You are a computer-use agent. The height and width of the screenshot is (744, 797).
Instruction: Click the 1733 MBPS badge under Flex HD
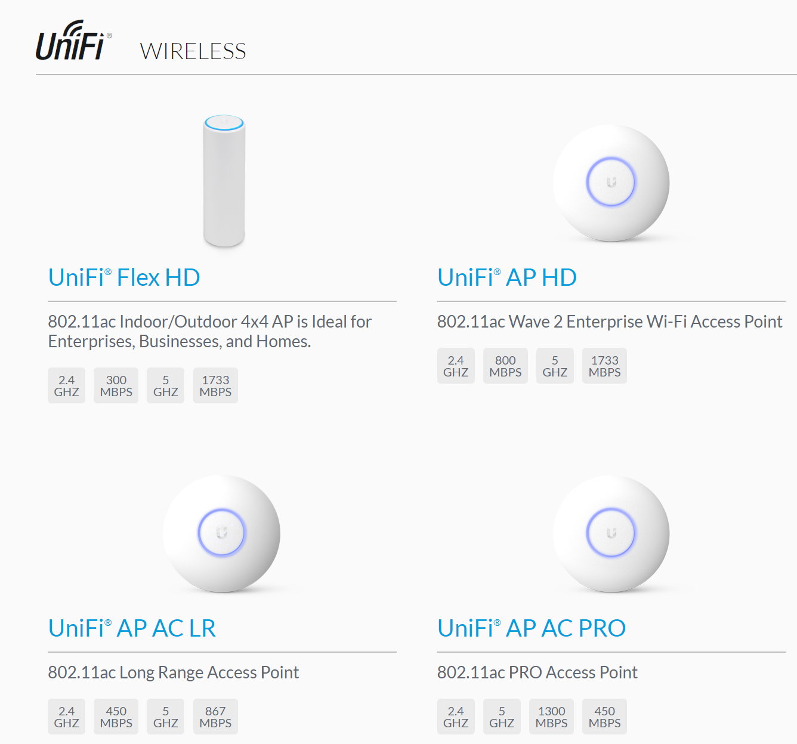tap(215, 385)
